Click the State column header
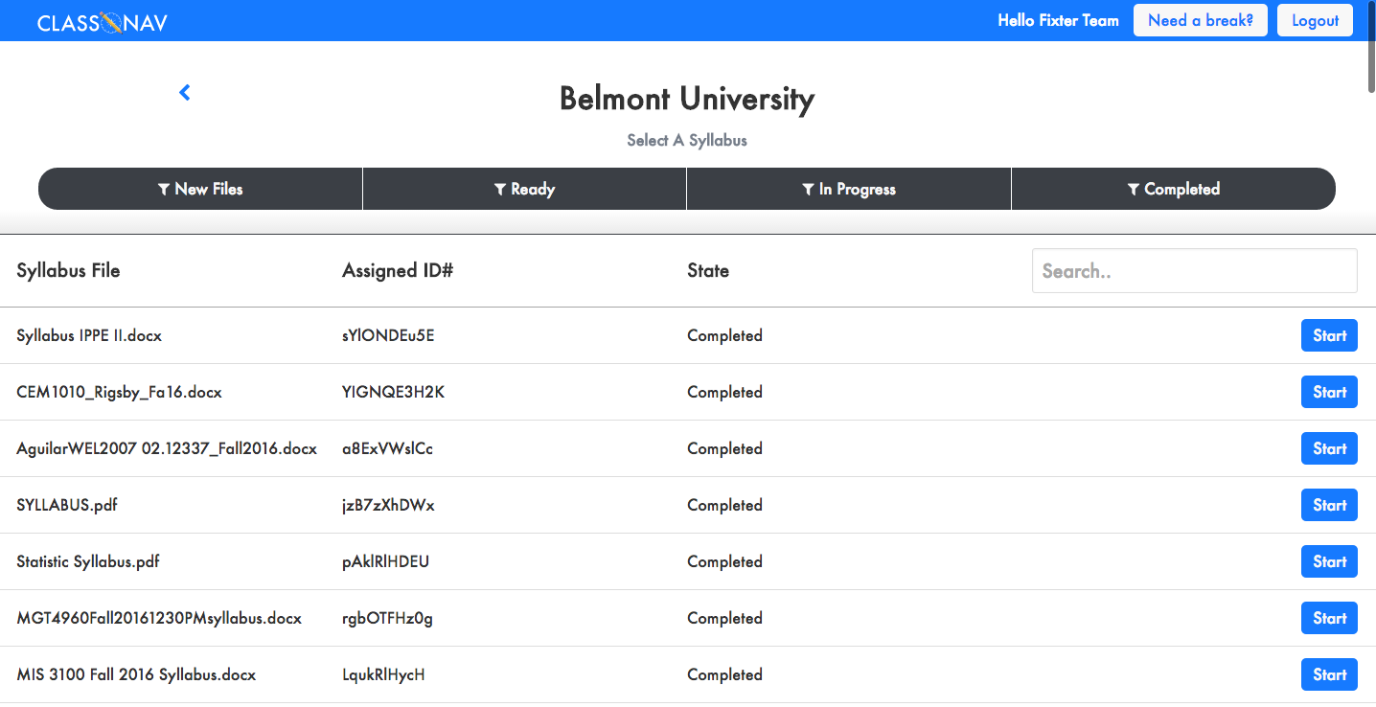 pyautogui.click(x=708, y=270)
